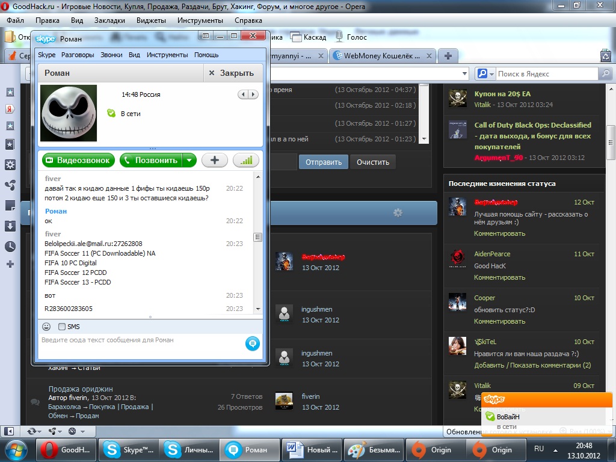Open Продажа ориджин forum thread

pyautogui.click(x=81, y=389)
